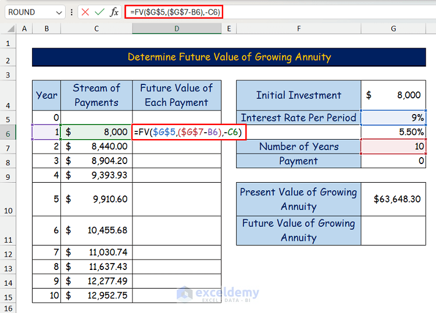436x313 pixels.
Task: Click the 'Number of Years' label cell
Action: (299, 147)
